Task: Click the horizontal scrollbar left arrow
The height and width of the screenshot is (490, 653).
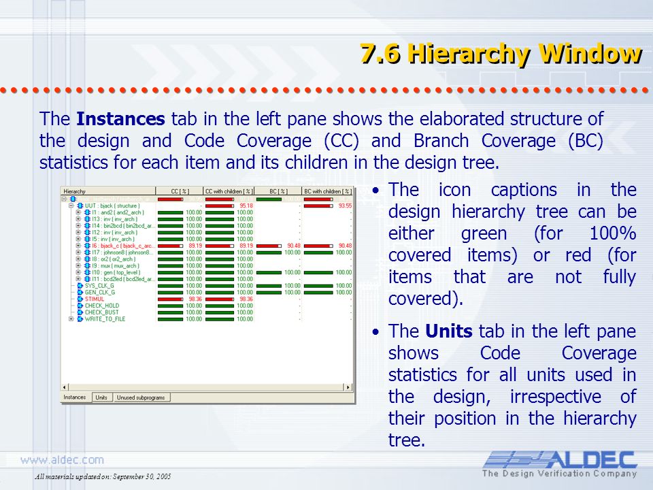Action: point(65,387)
